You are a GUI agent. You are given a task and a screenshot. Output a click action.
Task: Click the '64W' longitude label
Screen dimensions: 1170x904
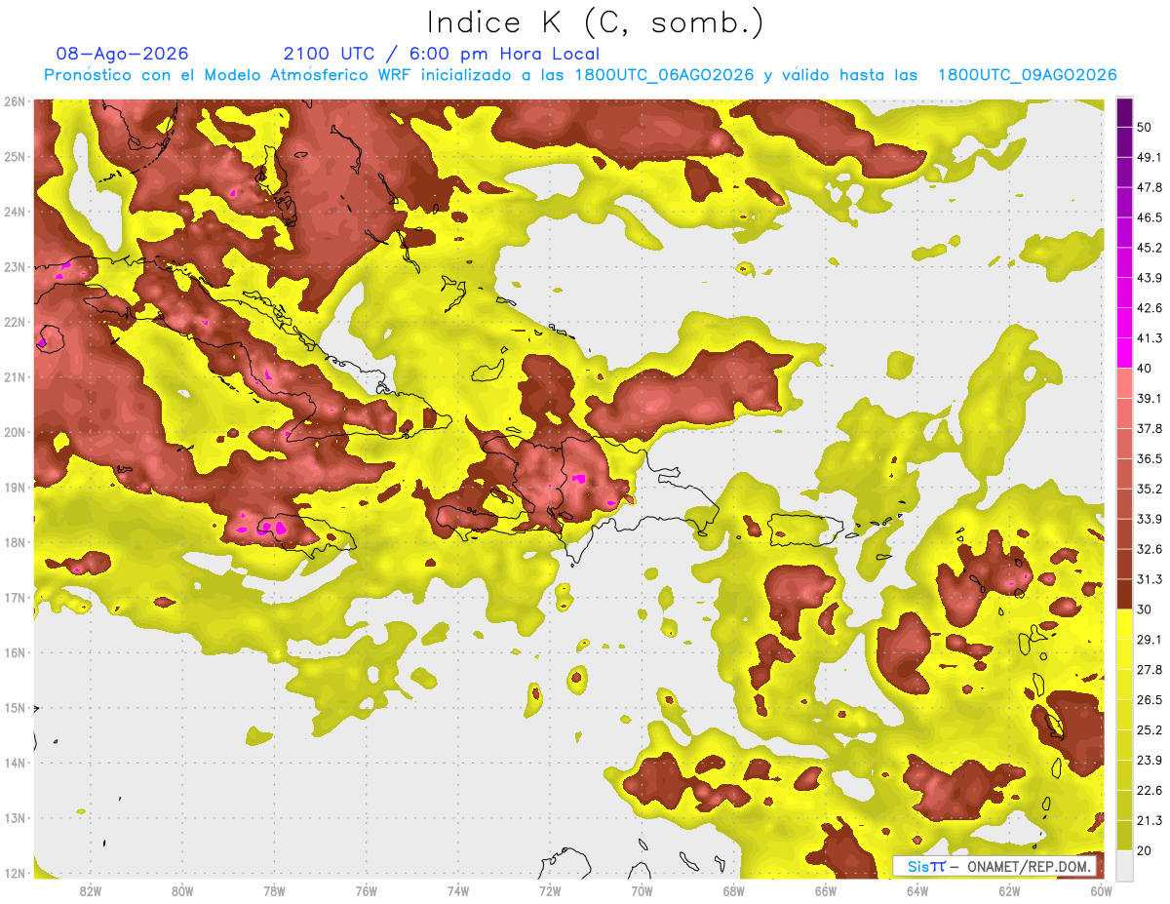917,890
